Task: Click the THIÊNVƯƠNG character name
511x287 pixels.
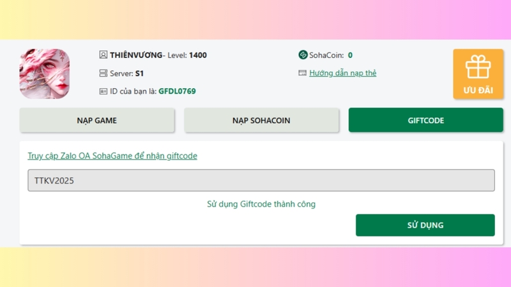Action: click(136, 55)
